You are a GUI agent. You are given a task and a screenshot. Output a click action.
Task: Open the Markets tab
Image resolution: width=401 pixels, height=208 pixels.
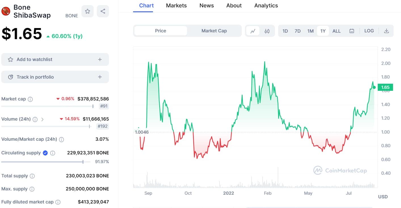click(x=176, y=5)
